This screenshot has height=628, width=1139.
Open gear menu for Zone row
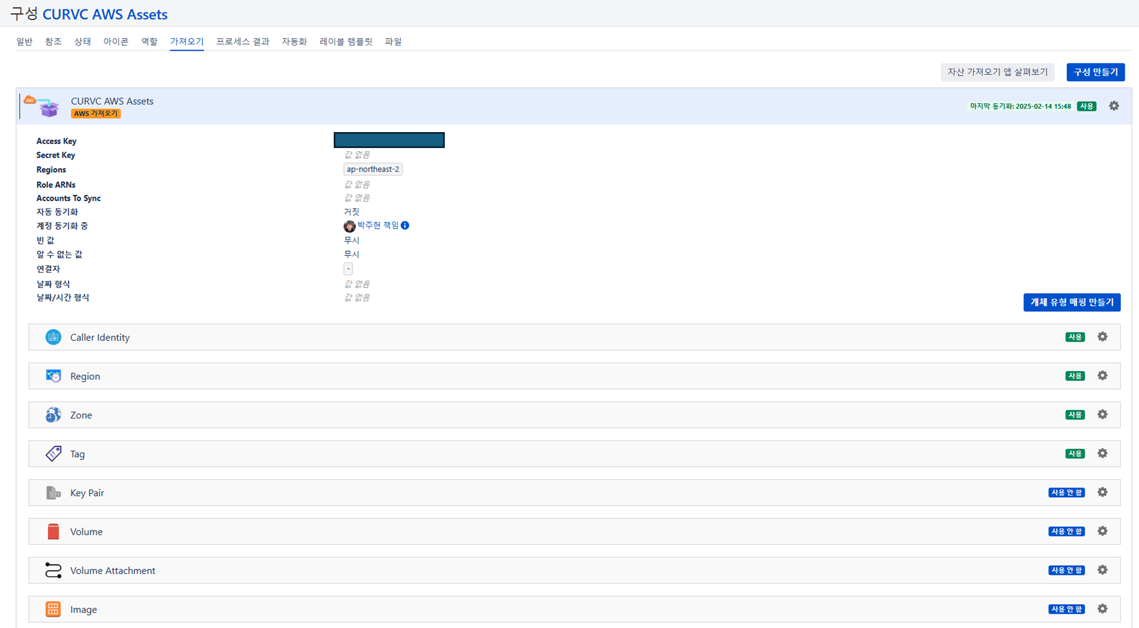tap(1103, 414)
